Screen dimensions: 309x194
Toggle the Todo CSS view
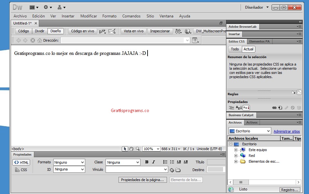pyautogui.click(x=235, y=49)
